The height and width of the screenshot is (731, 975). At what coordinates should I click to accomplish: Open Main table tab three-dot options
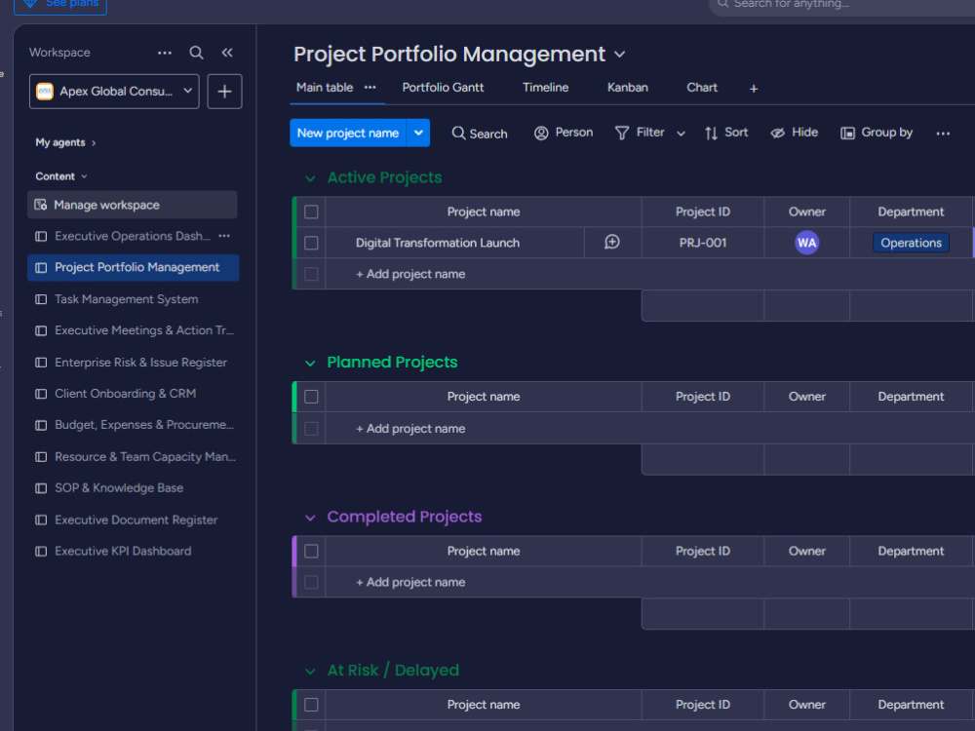click(370, 88)
